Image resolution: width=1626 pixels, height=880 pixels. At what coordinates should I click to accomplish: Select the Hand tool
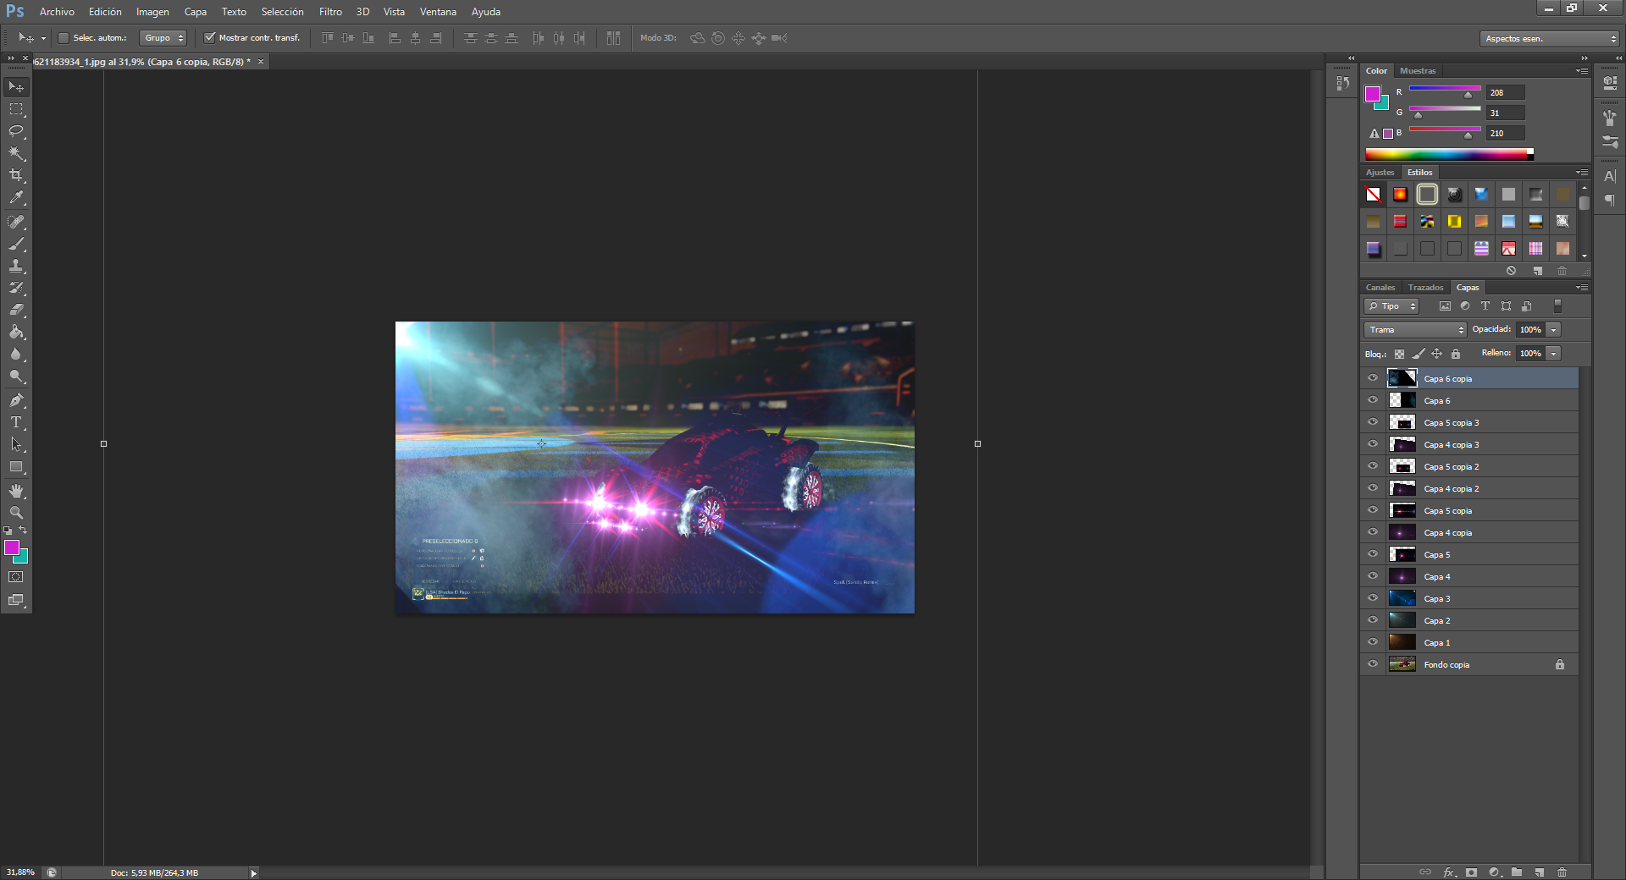click(16, 491)
